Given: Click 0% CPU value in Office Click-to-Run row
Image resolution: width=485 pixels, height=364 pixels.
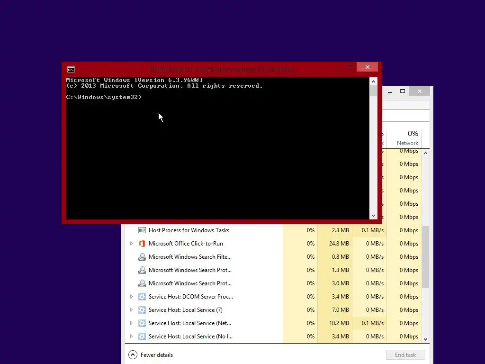Looking at the screenshot, I should pyautogui.click(x=311, y=244).
